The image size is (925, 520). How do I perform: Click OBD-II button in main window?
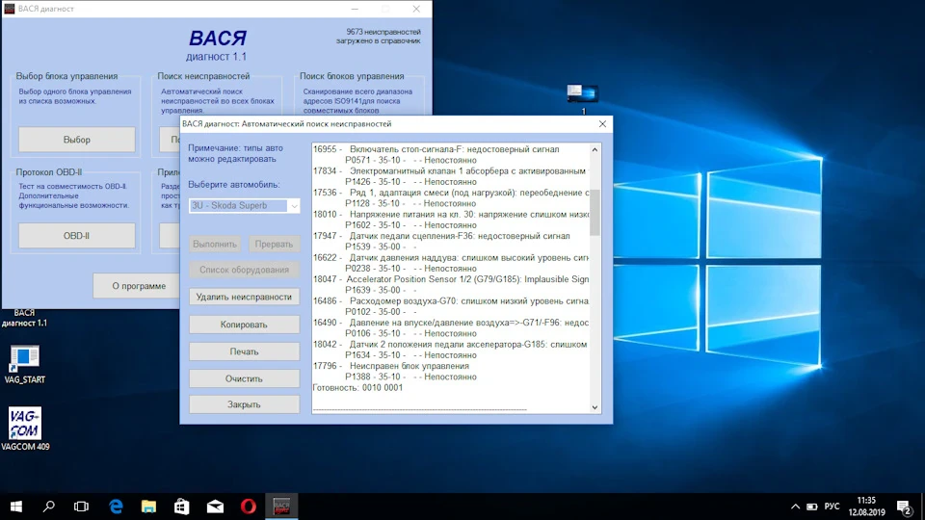[x=77, y=236]
